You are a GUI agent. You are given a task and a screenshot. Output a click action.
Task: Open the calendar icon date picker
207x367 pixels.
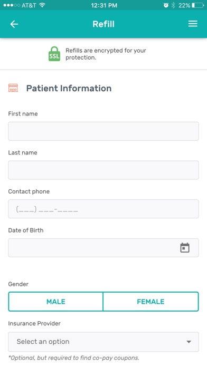click(185, 248)
